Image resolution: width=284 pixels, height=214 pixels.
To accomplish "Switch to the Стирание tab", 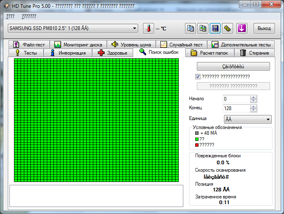I will 254,53.
